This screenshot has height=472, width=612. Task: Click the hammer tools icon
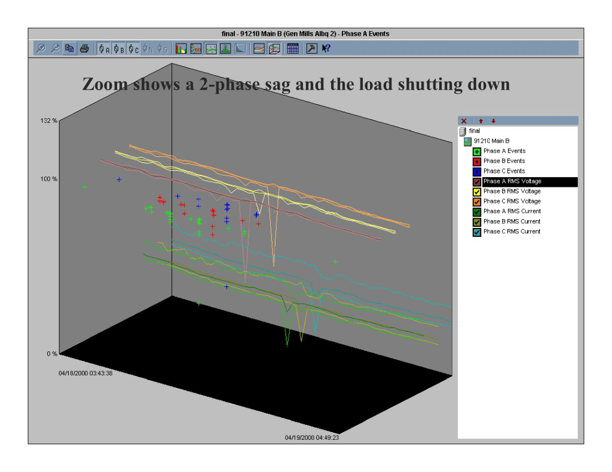click(311, 49)
